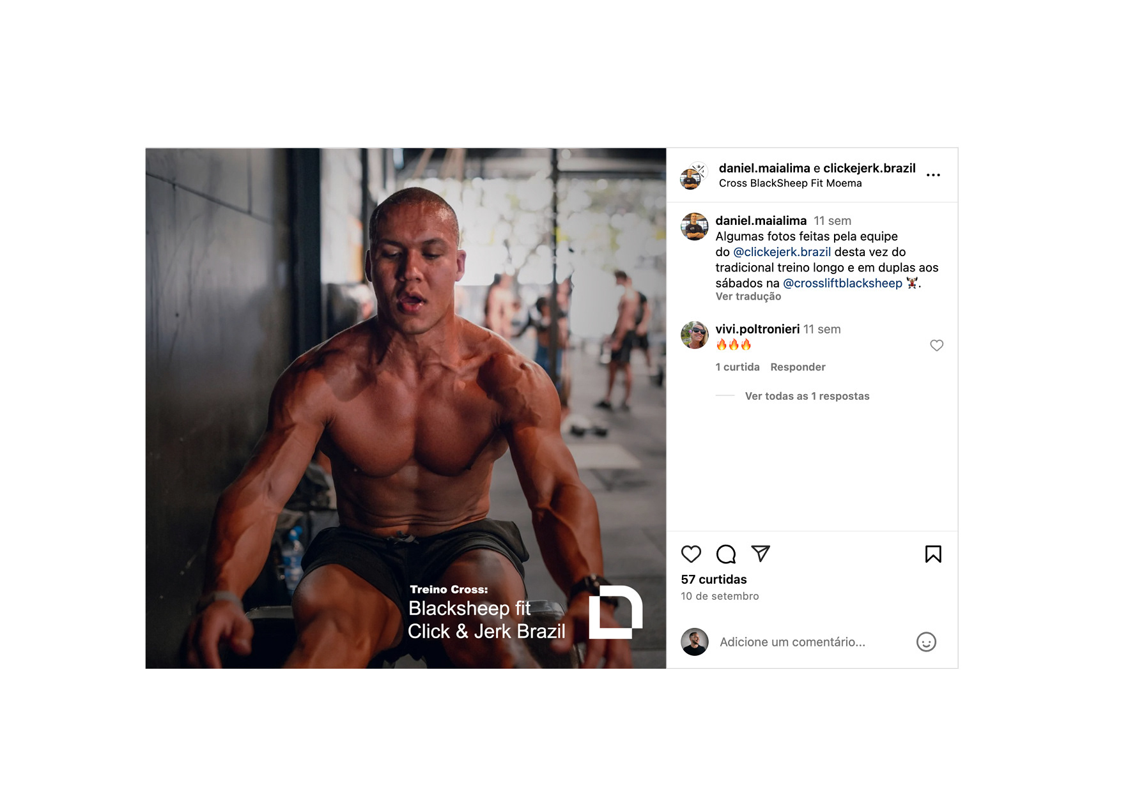1121x792 pixels.
Task: Click Ver tradução under the caption
Action: tap(748, 296)
